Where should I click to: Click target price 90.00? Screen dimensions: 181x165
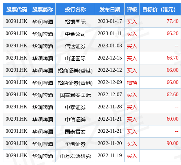172,143
